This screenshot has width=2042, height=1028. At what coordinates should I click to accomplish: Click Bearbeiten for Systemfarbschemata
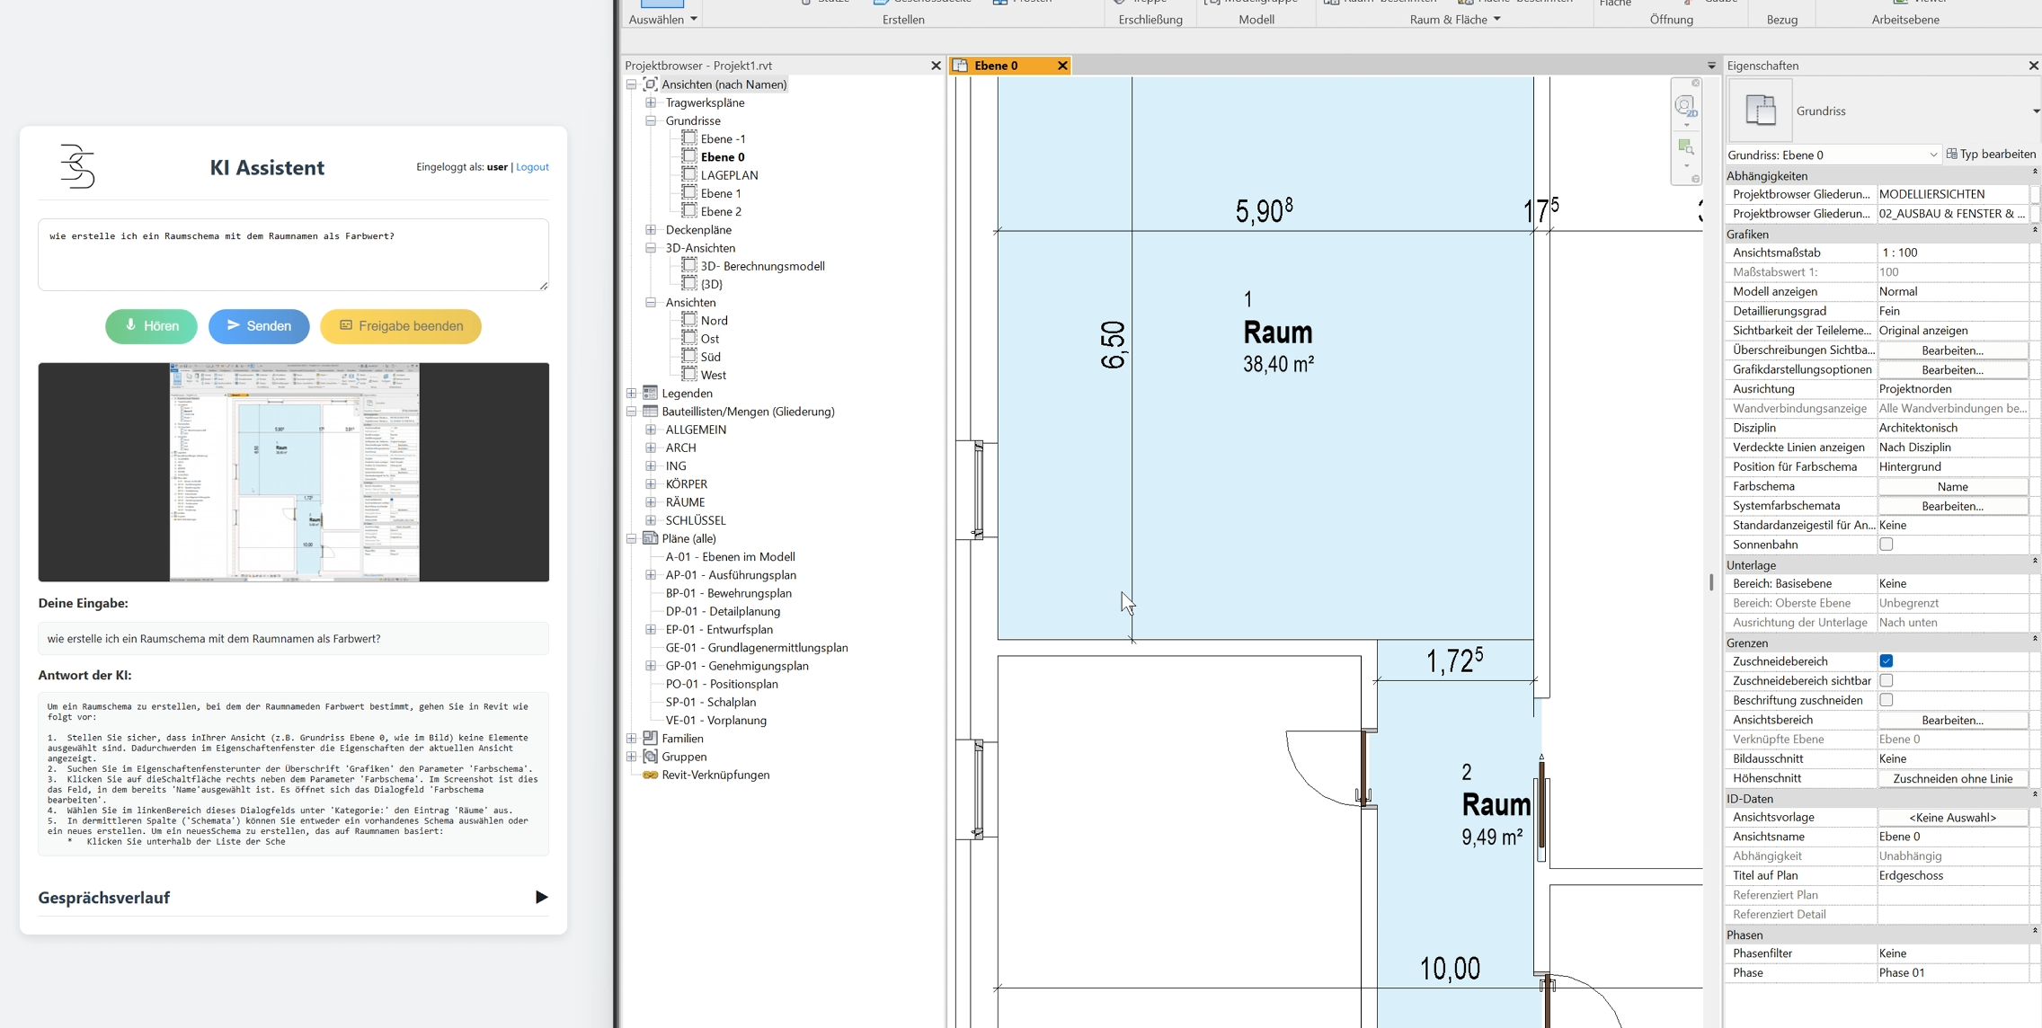(1952, 506)
